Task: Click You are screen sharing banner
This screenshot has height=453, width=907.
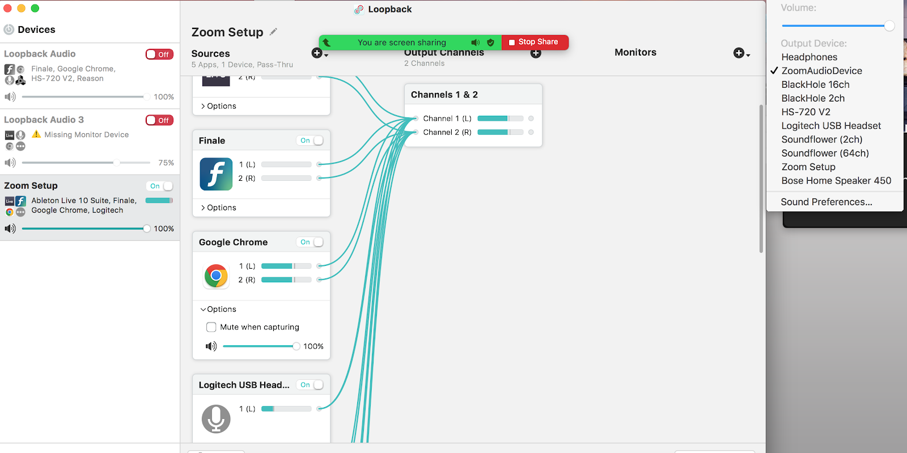Action: [x=401, y=43]
